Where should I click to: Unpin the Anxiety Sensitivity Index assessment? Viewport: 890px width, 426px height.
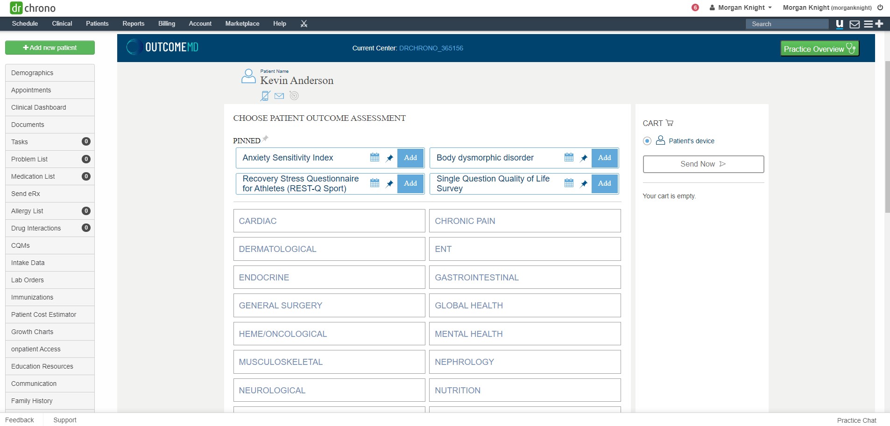(x=390, y=158)
